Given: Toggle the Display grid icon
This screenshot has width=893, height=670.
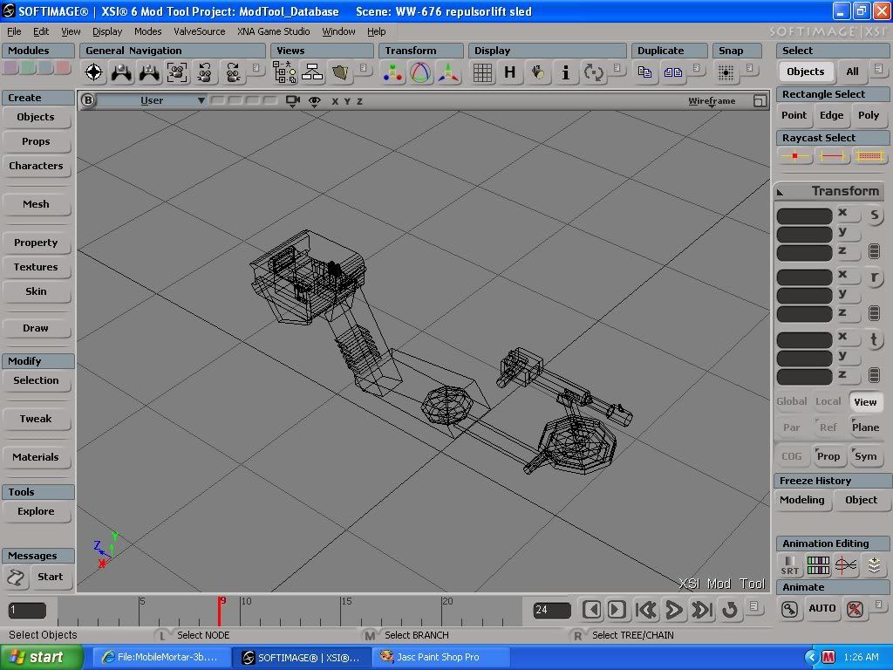Looking at the screenshot, I should pos(482,72).
